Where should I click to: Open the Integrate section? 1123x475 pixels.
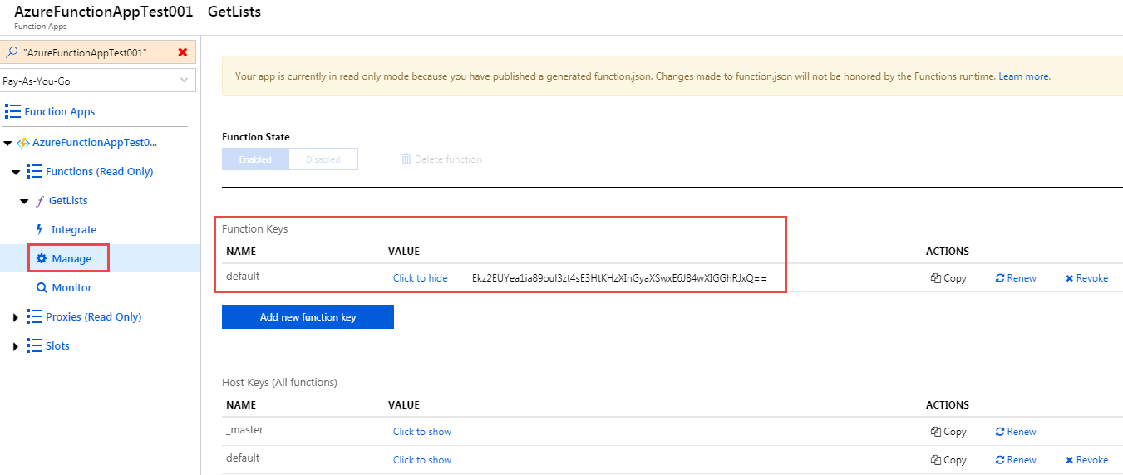pos(74,229)
